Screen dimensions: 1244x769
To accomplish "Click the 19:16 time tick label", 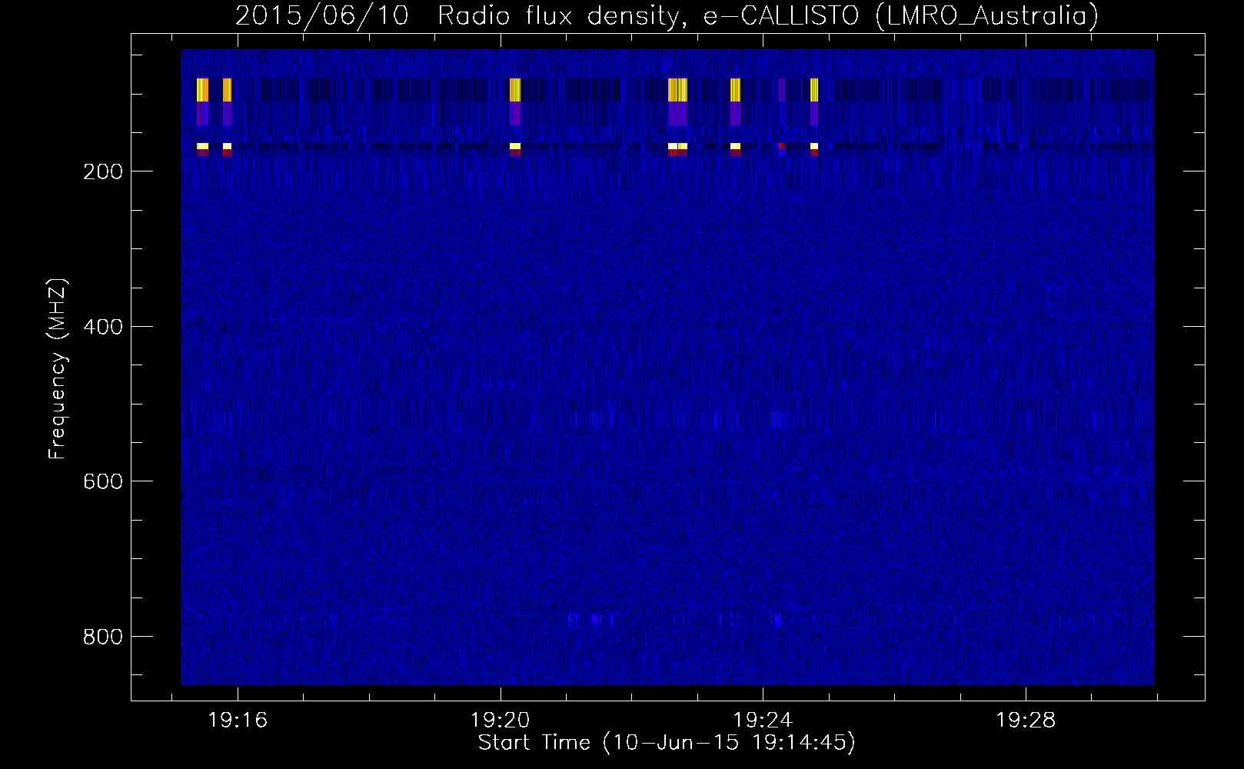I will click(x=238, y=720).
